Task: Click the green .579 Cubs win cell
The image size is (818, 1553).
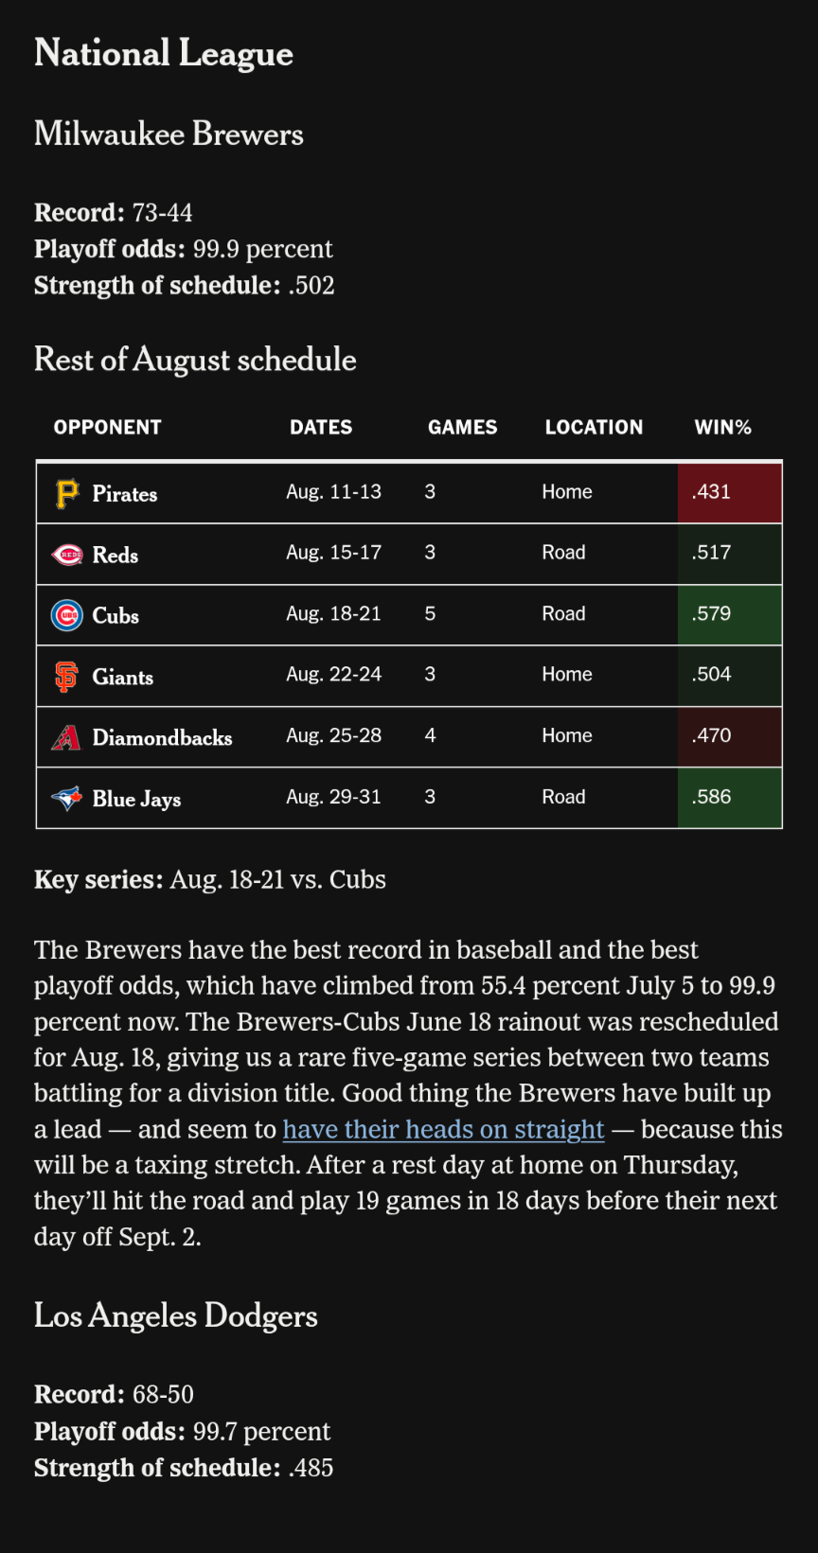Action: (x=729, y=614)
